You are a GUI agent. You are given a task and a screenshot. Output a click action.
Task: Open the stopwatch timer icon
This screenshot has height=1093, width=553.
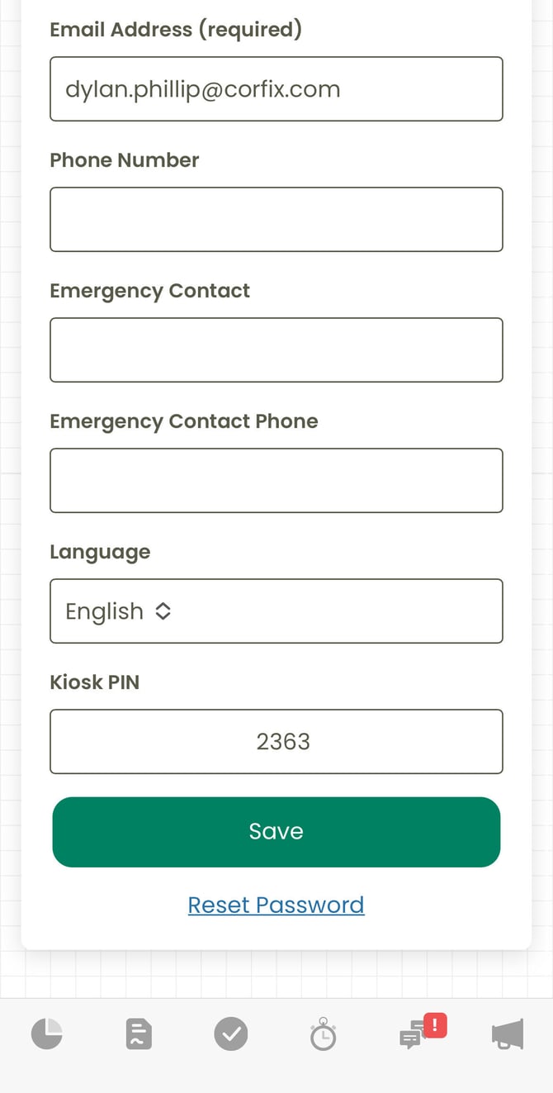pos(323,1034)
